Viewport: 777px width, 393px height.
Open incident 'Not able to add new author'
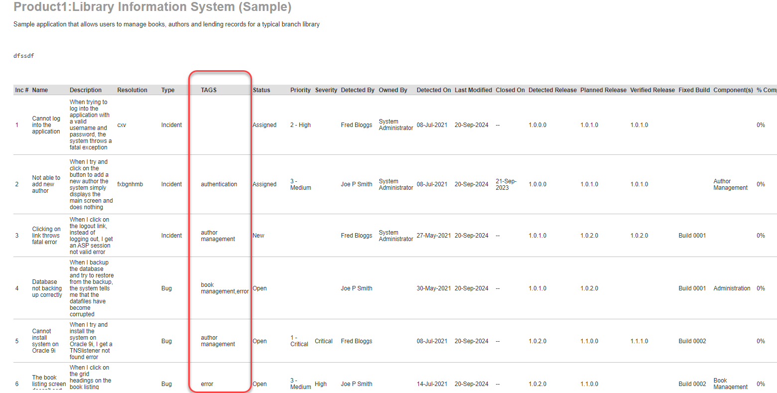[46, 184]
